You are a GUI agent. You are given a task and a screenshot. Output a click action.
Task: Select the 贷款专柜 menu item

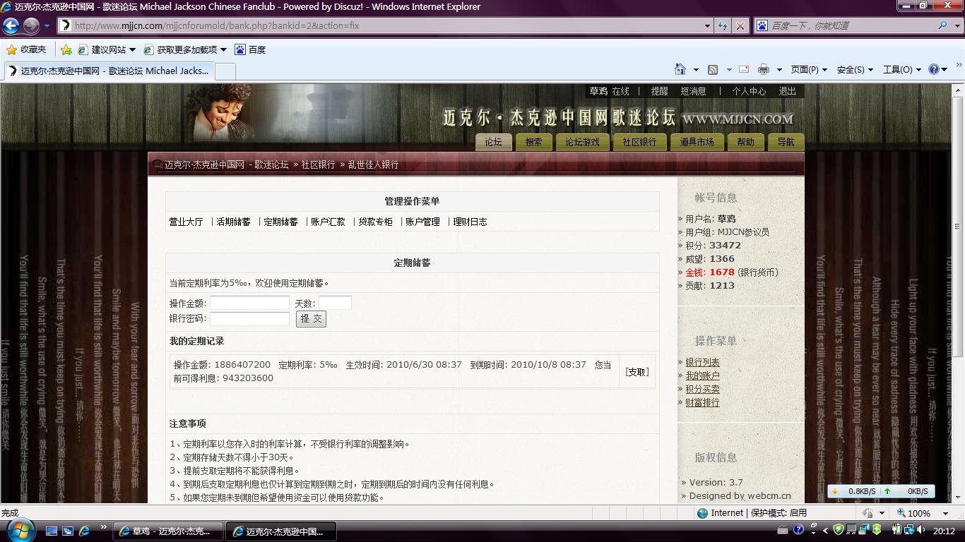click(375, 222)
